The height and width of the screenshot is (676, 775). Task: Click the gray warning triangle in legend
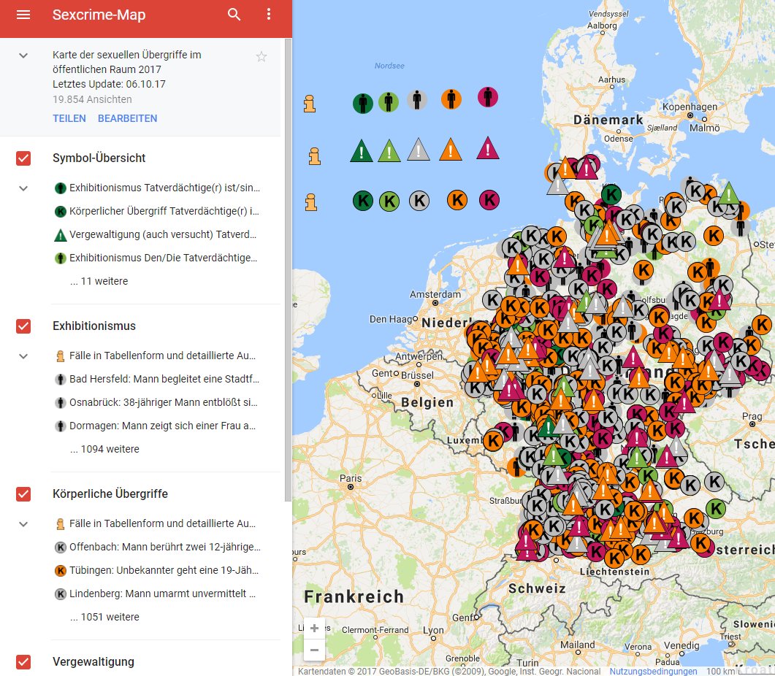[418, 149]
